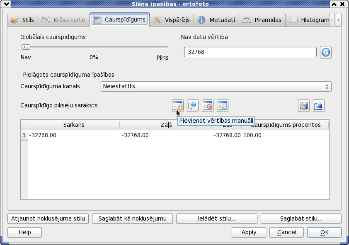Close the Slāņa īpašības window
Viewport: 349px width, 245px height.
(x=342, y=4)
